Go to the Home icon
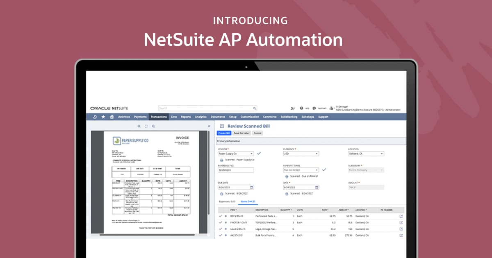This screenshot has width=492, height=258. click(x=112, y=117)
